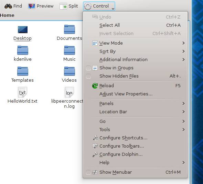This screenshot has height=184, width=203.
Task: Click the Reload menu label
Action: point(107,86)
